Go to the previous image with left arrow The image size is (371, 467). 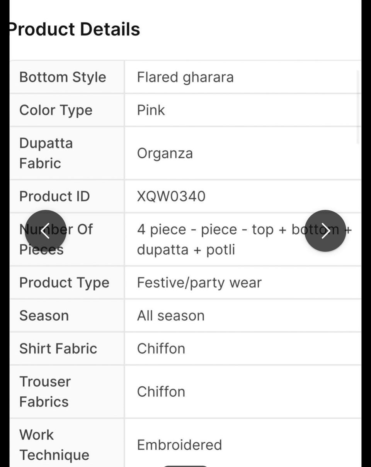point(45,231)
